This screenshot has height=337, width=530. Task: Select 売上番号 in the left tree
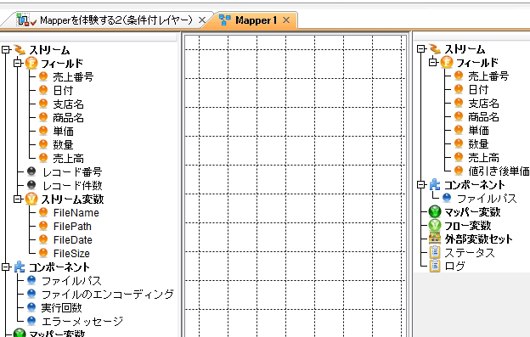tap(73, 76)
